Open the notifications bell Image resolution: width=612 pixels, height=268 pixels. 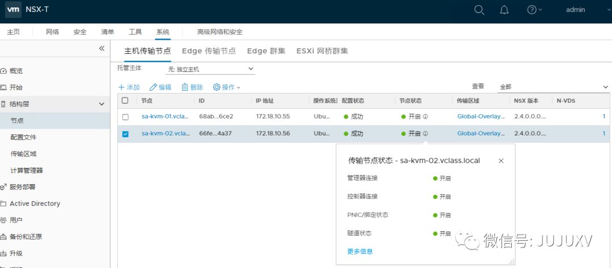point(504,10)
